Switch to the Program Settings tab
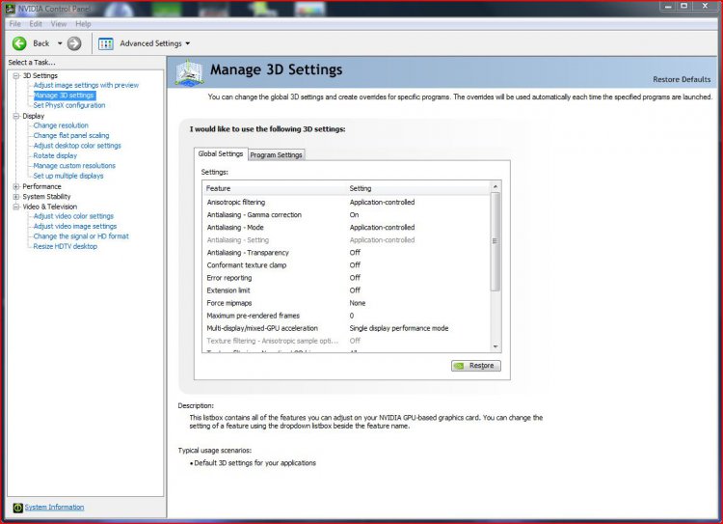 [276, 155]
